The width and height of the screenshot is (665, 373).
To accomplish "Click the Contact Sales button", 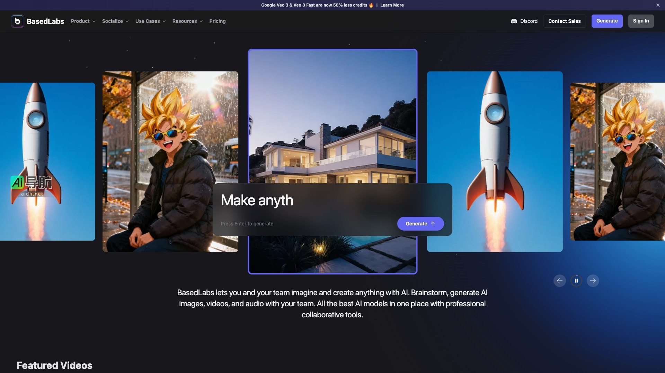I will click(x=564, y=21).
